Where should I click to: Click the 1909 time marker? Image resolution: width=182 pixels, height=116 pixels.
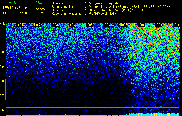(159, 25)
